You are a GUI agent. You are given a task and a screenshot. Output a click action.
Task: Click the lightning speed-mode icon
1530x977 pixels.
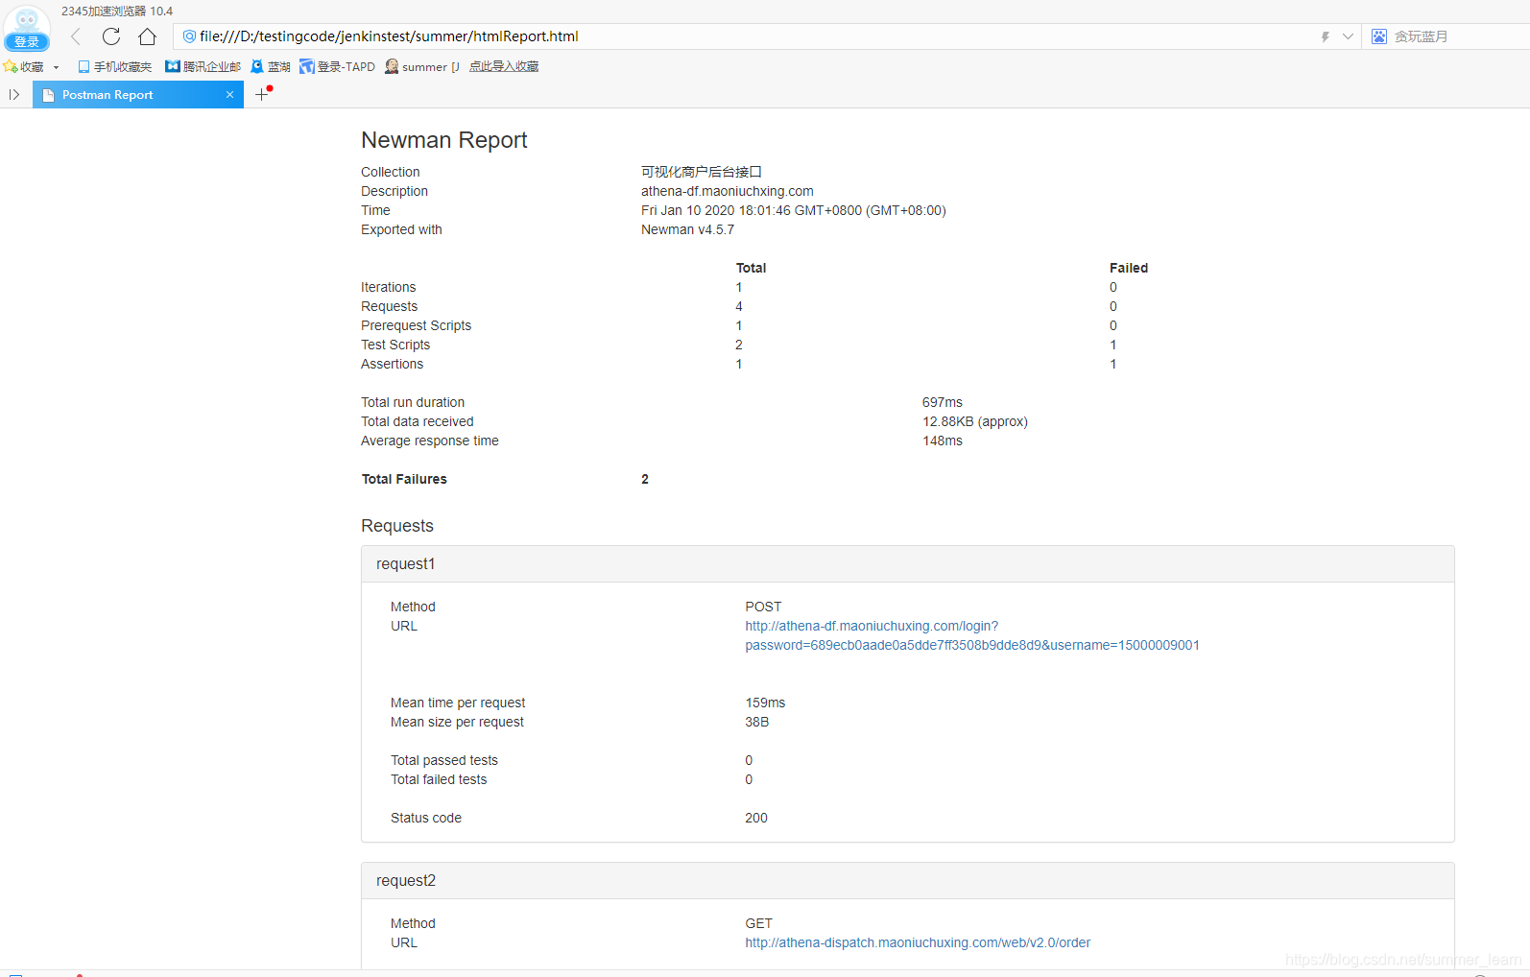point(1325,36)
